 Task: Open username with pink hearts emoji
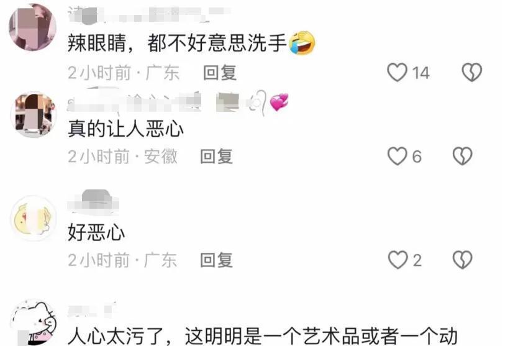pos(178,102)
